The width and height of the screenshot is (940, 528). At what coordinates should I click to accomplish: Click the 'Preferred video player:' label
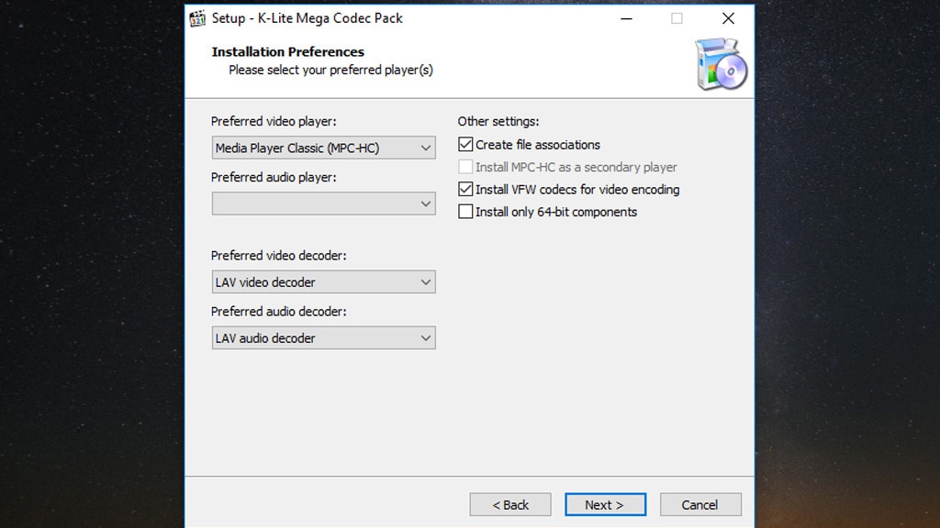(274, 122)
